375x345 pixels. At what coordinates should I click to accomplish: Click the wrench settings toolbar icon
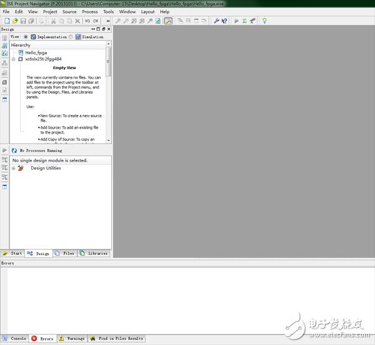click(x=216, y=21)
